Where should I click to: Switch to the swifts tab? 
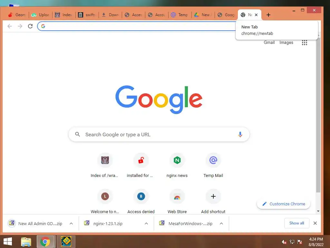point(86,15)
